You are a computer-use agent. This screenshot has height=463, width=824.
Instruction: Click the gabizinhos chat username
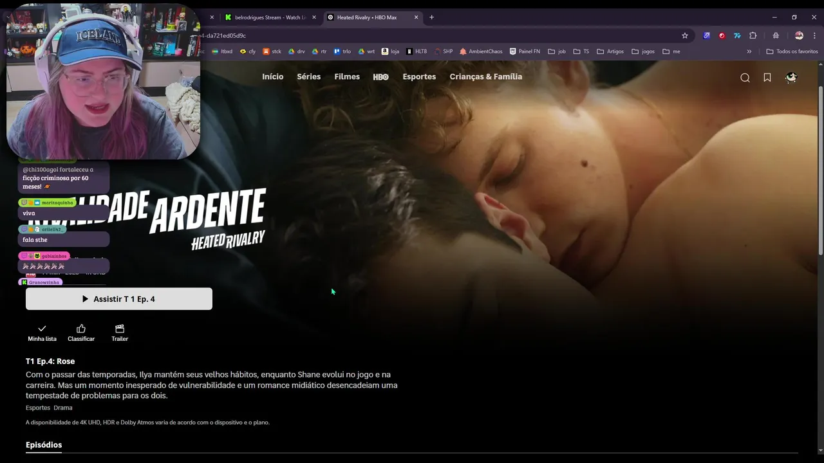54,256
